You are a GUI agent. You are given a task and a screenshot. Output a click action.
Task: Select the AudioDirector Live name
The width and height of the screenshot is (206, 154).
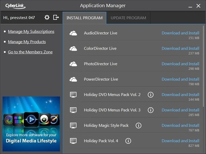(101, 33)
